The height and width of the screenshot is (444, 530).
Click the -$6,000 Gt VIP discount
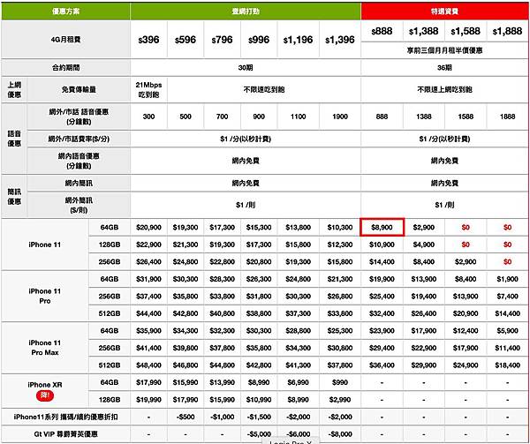tap(298, 434)
